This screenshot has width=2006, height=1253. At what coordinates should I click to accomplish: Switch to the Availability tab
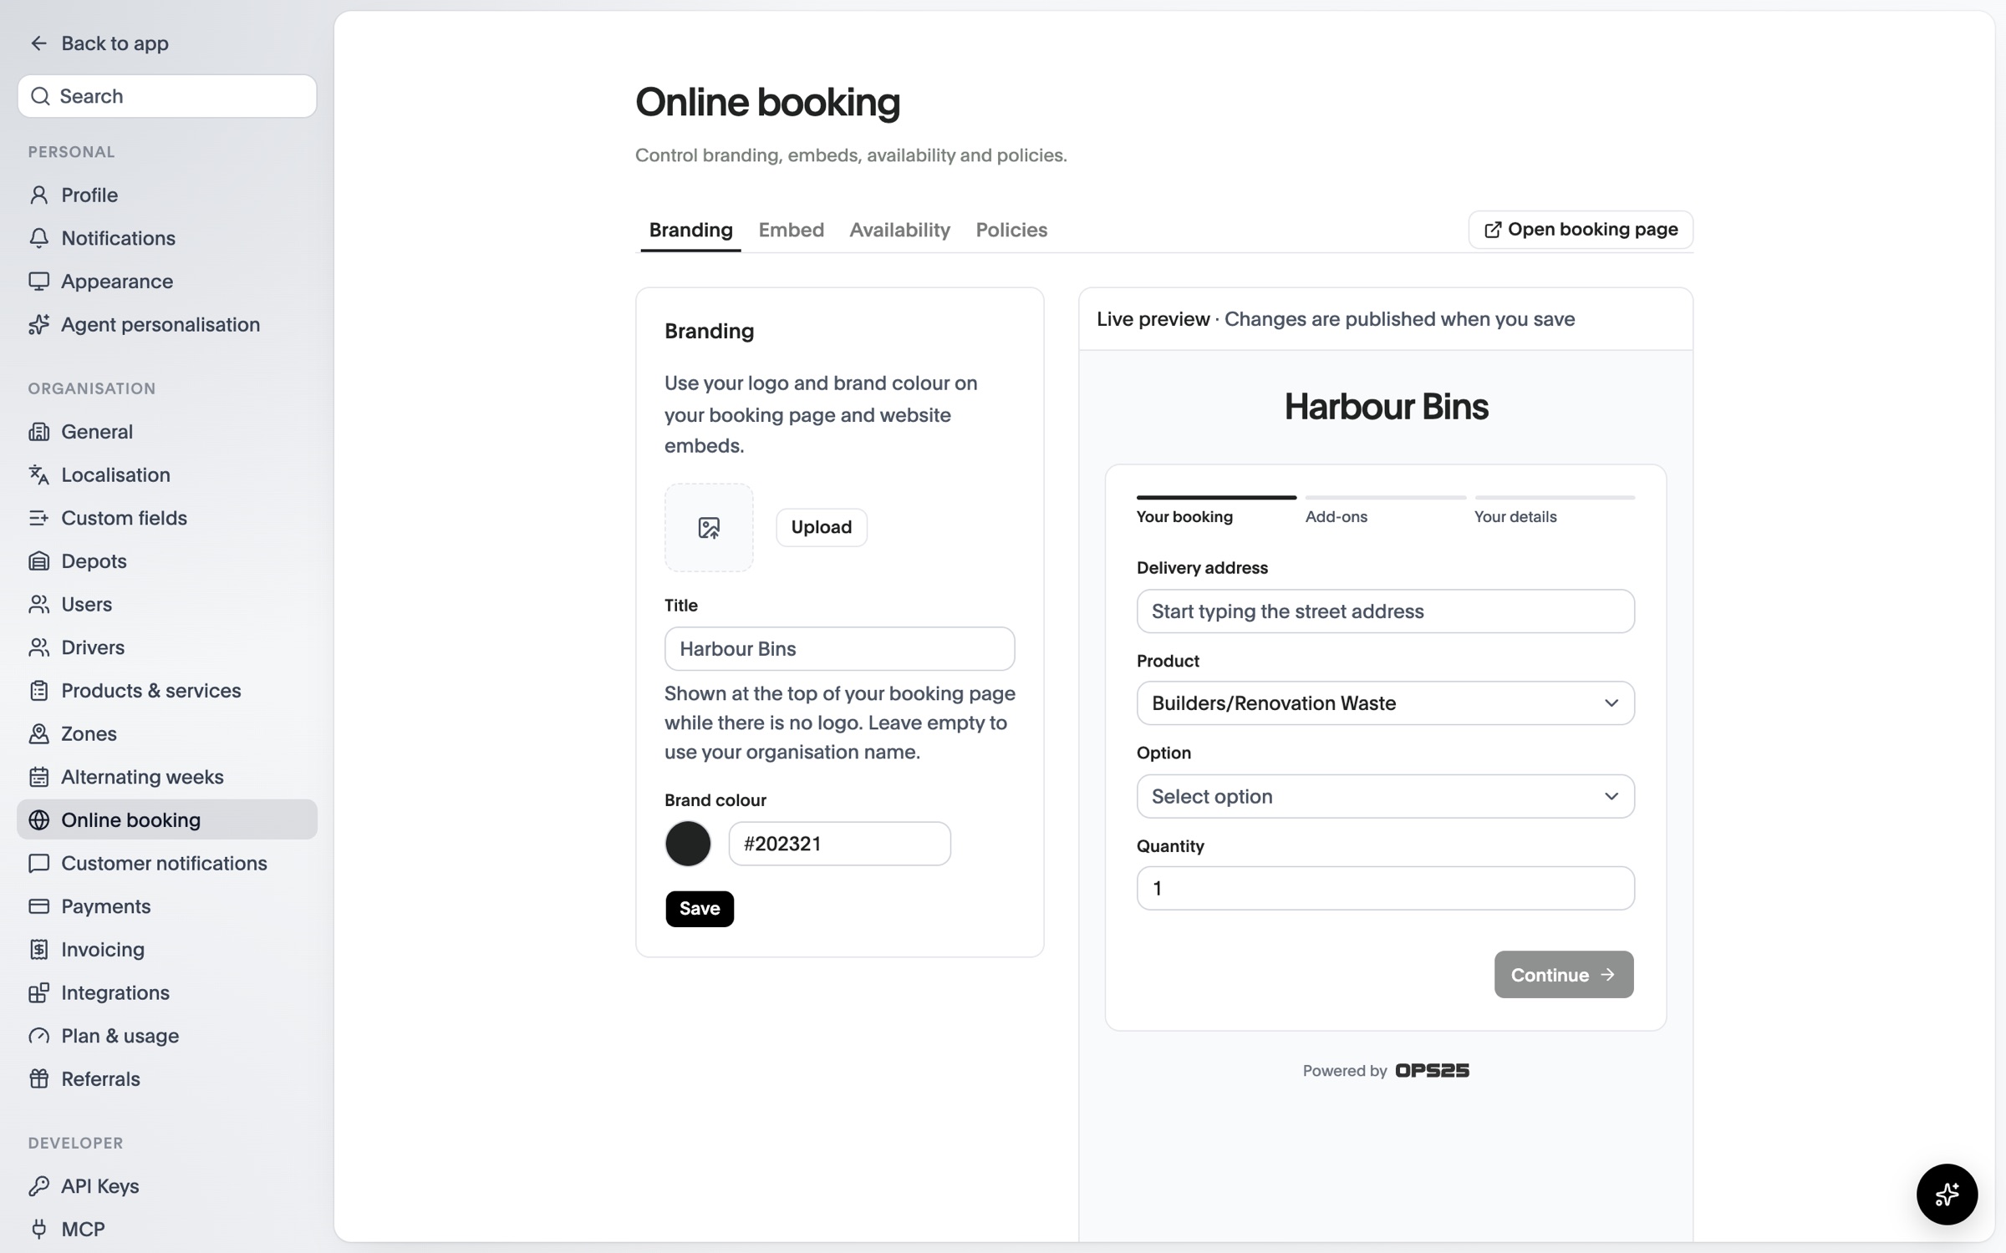click(899, 230)
